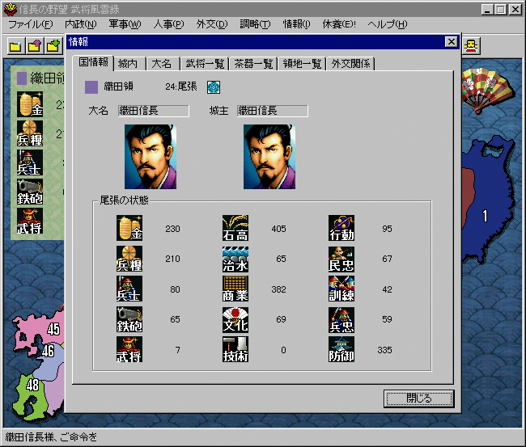
Task: Click the 兵糧 icon in the left sidebar
Action: click(x=30, y=133)
